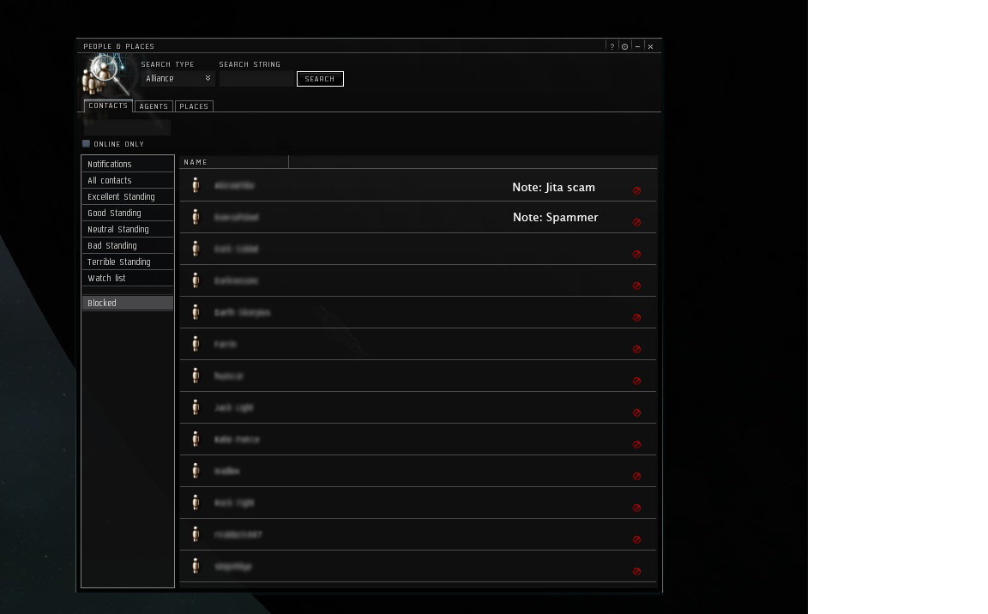Click the 'Note: Jita scam' text
The width and height of the screenshot is (988, 614).
coord(553,187)
